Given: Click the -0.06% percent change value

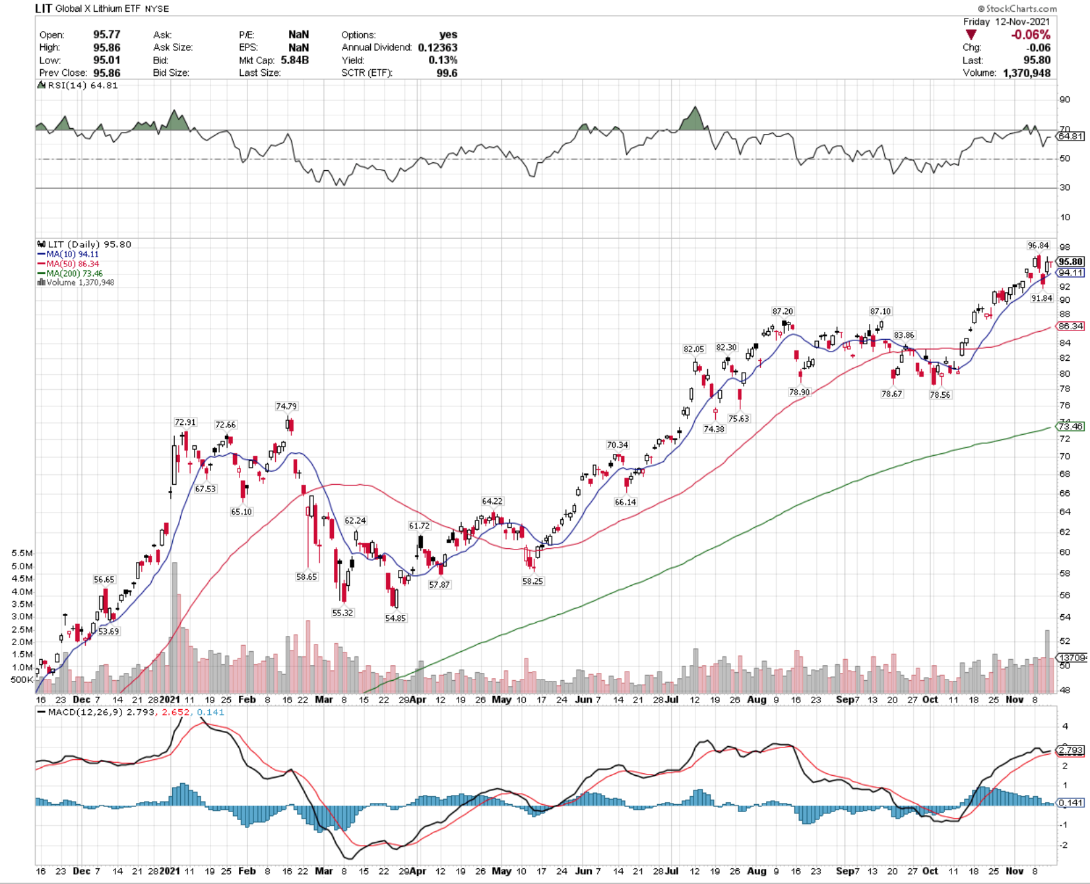Looking at the screenshot, I should coord(1031,34).
